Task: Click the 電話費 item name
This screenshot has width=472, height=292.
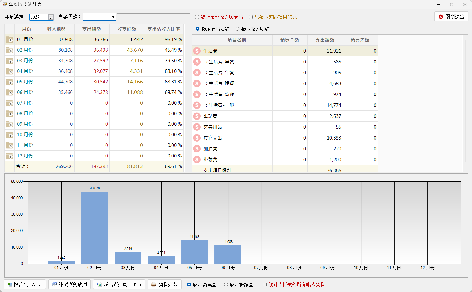Action: (x=210, y=116)
